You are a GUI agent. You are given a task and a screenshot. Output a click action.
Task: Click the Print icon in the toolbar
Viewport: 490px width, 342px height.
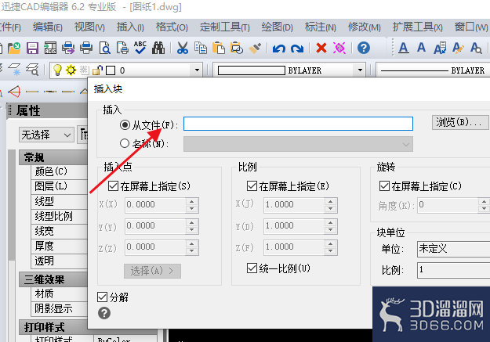(x=86, y=48)
